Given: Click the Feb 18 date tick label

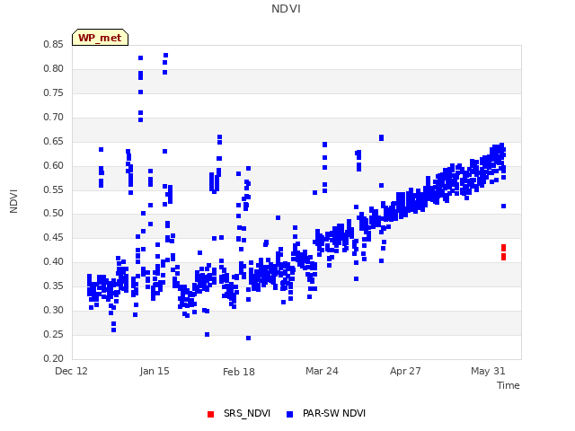Looking at the screenshot, I should (x=239, y=372).
